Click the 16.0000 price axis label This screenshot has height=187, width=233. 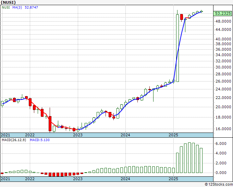click(x=223, y=129)
